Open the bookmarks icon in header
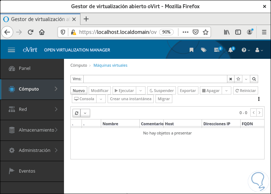Viewport: 271px width, 194px height. pos(191,50)
